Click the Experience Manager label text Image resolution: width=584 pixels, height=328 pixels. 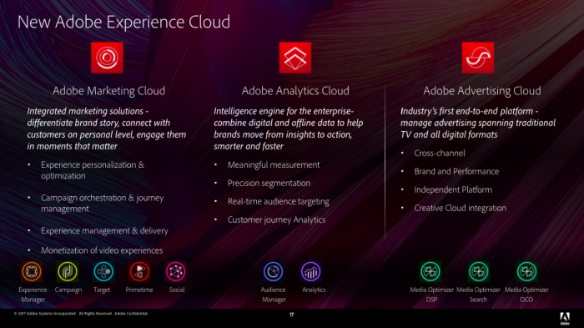pos(33,295)
